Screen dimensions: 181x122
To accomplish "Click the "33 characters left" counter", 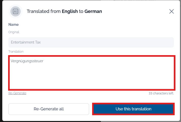I will (161, 93).
